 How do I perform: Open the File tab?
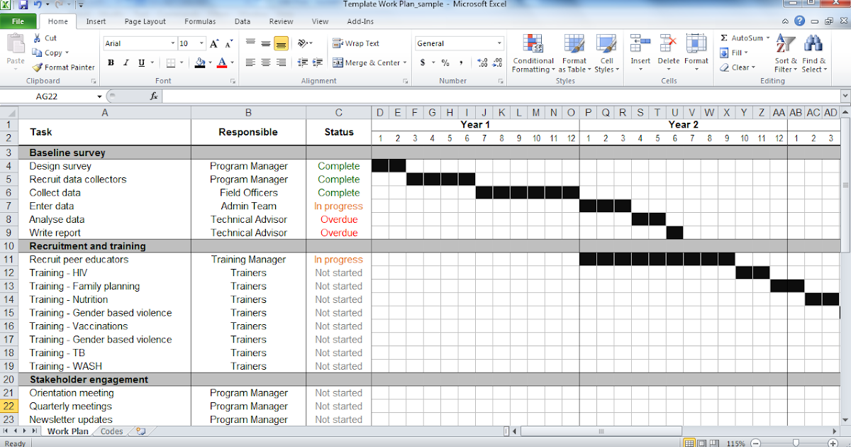point(18,21)
